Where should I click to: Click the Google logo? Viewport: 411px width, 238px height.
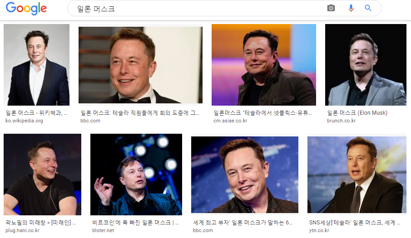click(x=26, y=8)
